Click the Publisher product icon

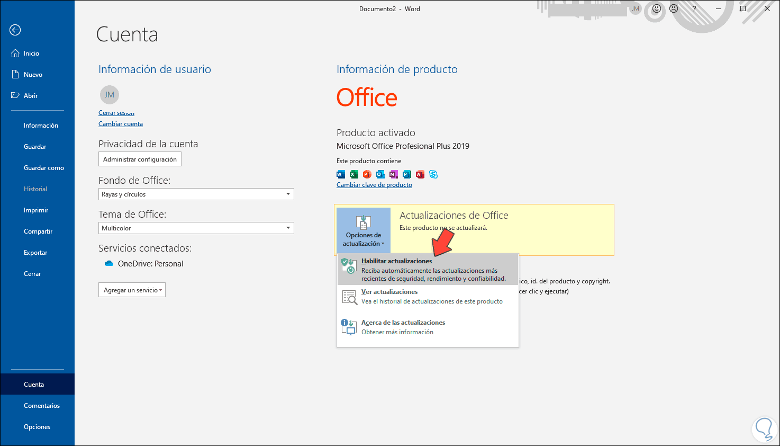point(407,174)
